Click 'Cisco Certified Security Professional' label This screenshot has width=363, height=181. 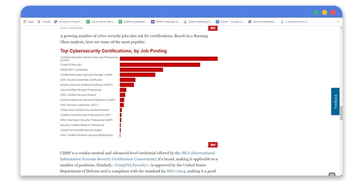pos(81,90)
